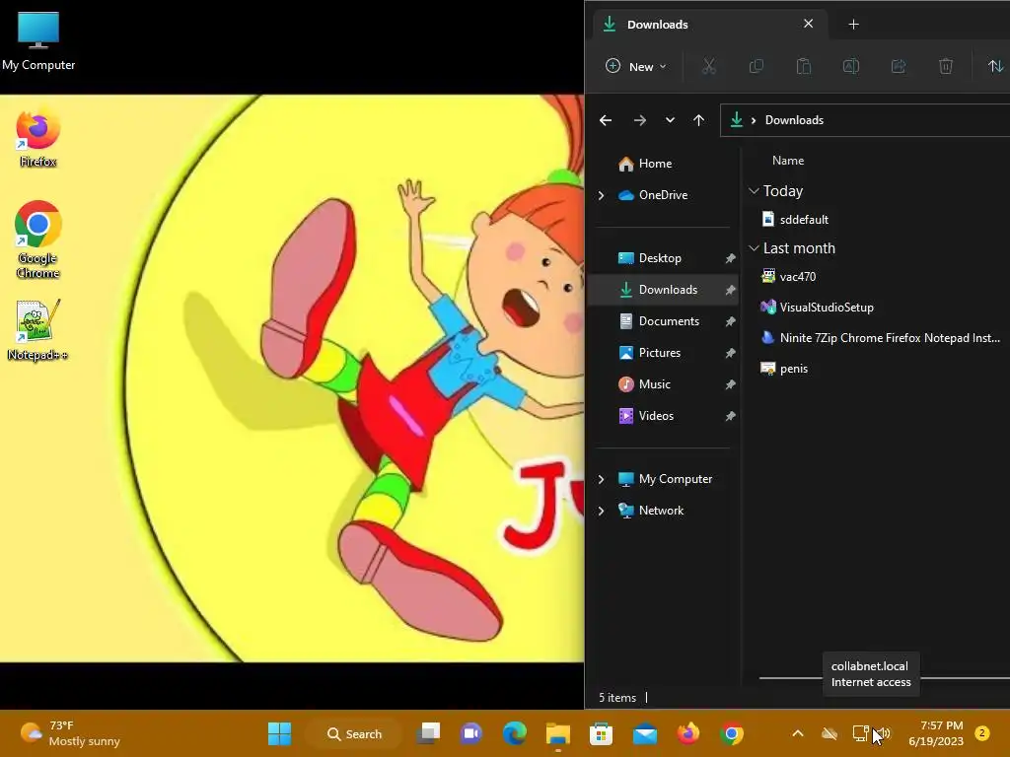The image size is (1010, 757).
Task: Open the weather widget on taskbar
Action: pos(70,733)
